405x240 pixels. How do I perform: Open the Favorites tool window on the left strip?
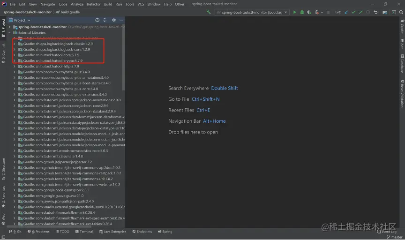[x=3, y=197]
